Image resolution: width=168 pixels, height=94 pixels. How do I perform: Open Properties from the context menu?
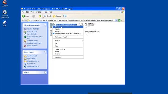(x=68, y=57)
